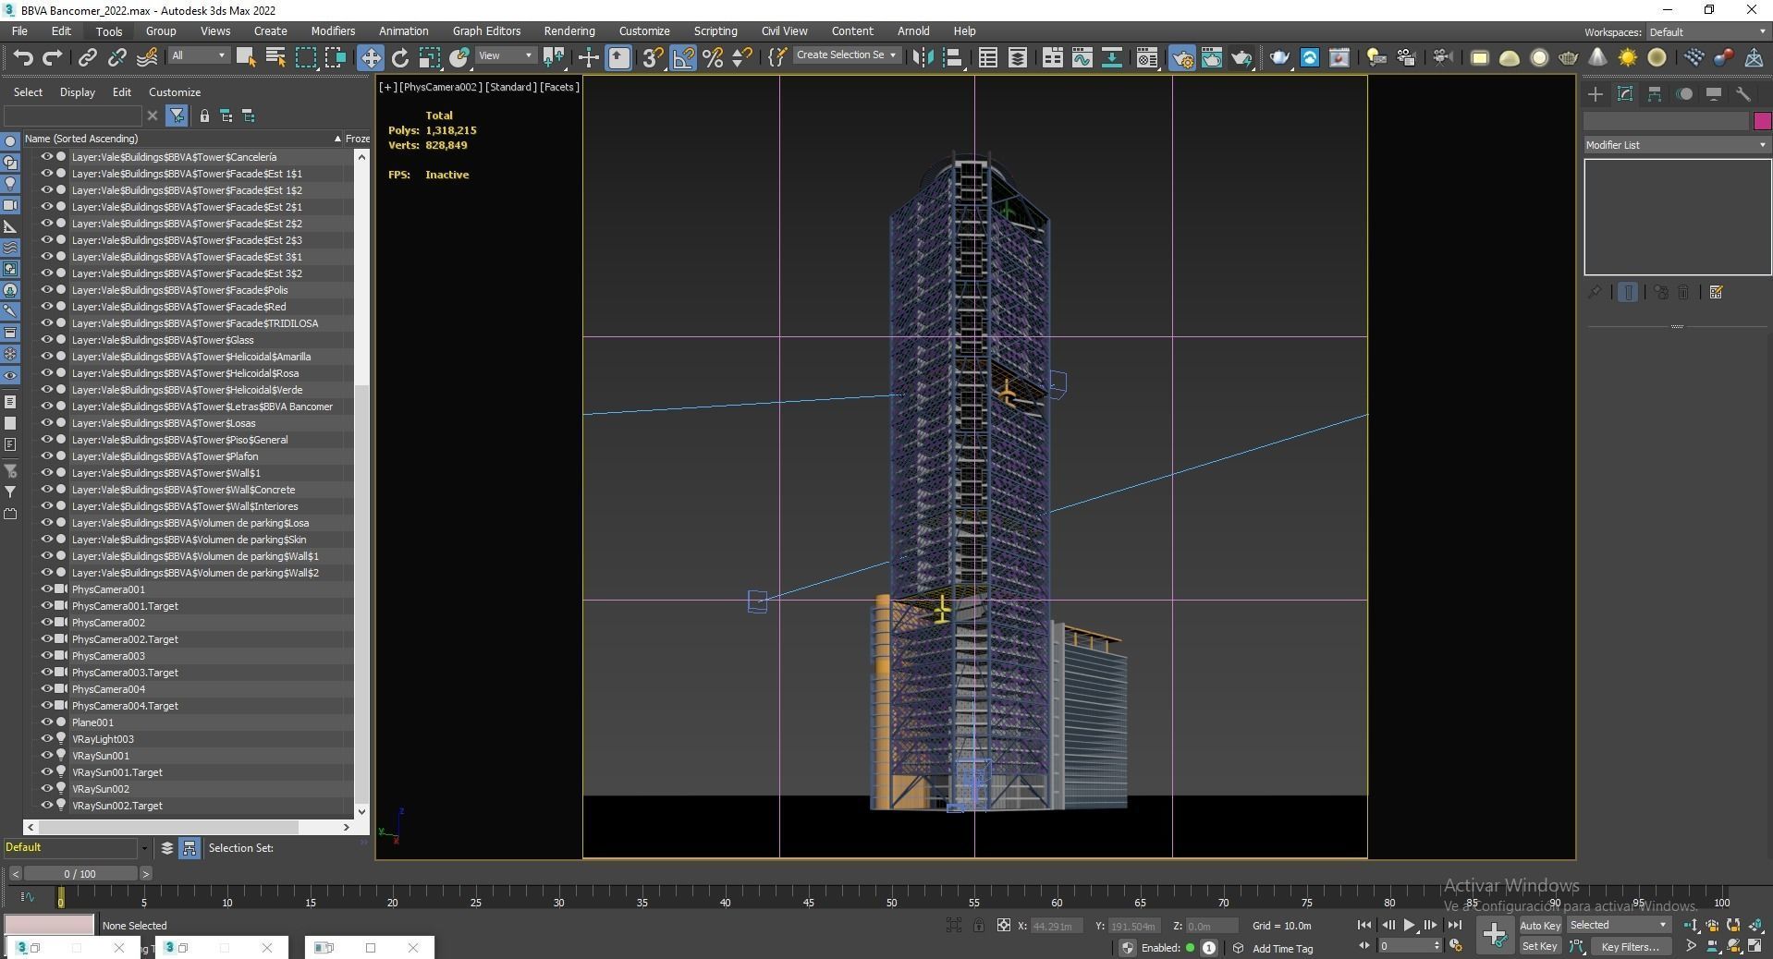Screen dimensions: 1773x959
Task: Open the Civil View menu
Action: point(784,30)
